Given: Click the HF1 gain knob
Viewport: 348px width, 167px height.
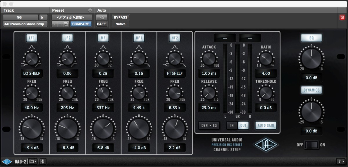Looking at the screenshot, I should click(x=139, y=128).
